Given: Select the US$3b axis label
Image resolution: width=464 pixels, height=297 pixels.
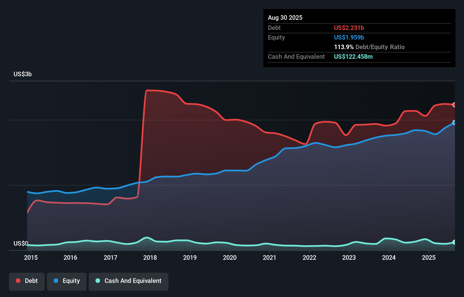Looking at the screenshot, I should [x=23, y=74].
